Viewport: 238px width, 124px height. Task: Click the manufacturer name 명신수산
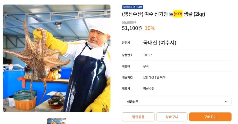coord(149,88)
